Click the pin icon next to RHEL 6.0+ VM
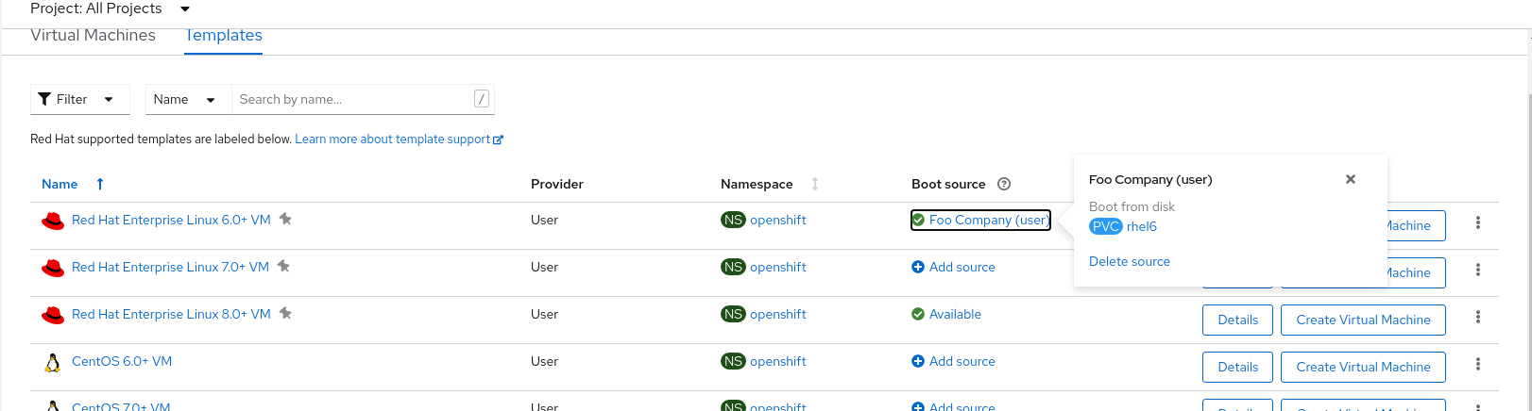This screenshot has width=1532, height=411. click(285, 219)
